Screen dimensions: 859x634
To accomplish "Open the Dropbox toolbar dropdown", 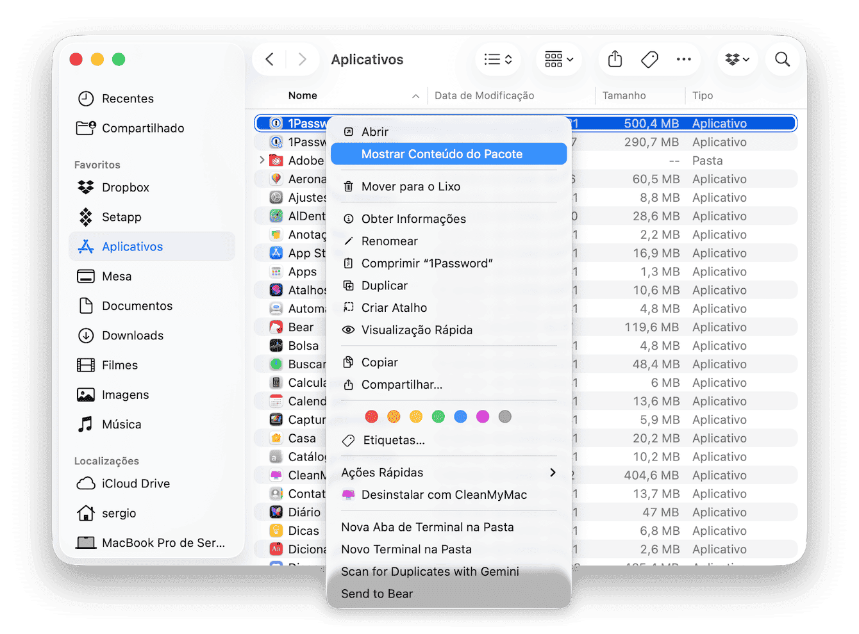I will tap(738, 60).
